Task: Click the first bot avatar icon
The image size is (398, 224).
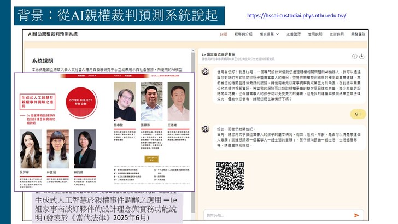Action: click(205, 72)
